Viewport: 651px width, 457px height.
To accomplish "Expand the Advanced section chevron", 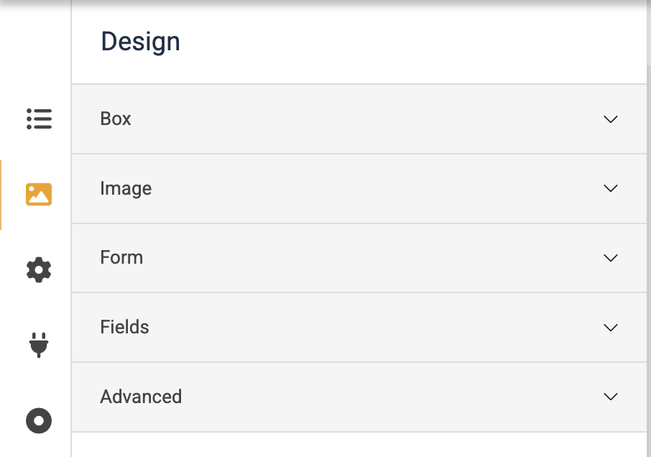I will (611, 397).
